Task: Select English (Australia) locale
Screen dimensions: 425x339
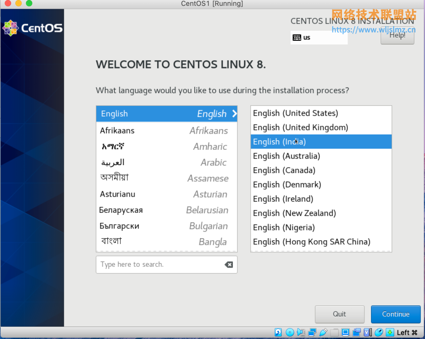Action: coord(286,156)
